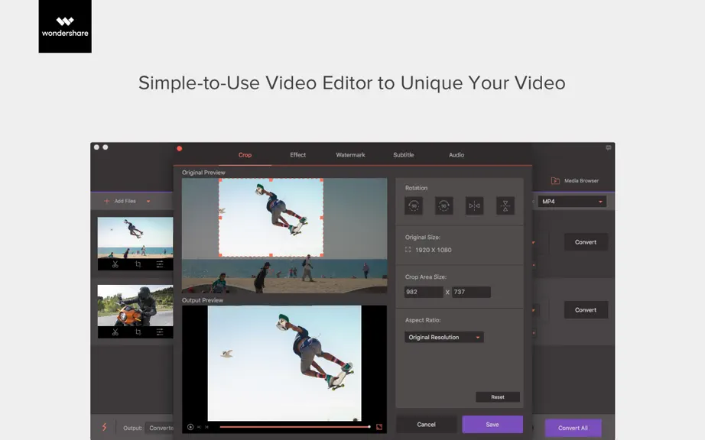This screenshot has width=705, height=440.
Task: Open the Watermark tab
Action: (350, 155)
